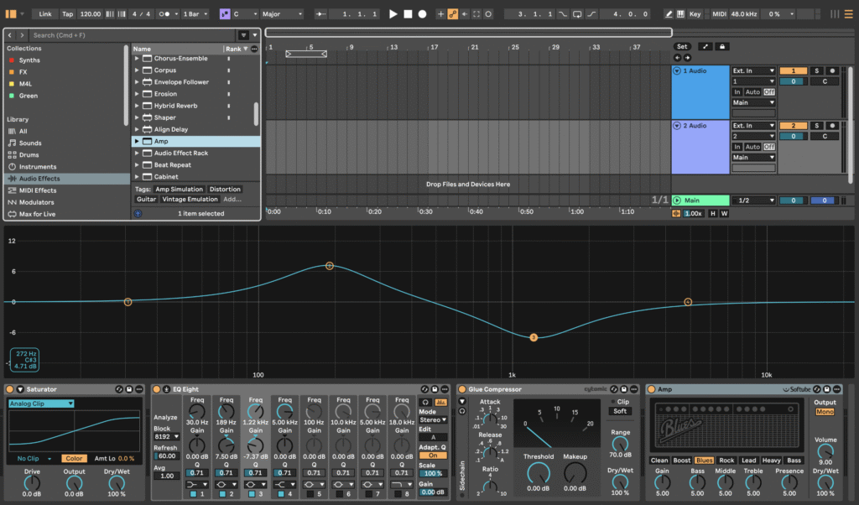
Task: Hot-swap the Amp device preset
Action: [816, 389]
